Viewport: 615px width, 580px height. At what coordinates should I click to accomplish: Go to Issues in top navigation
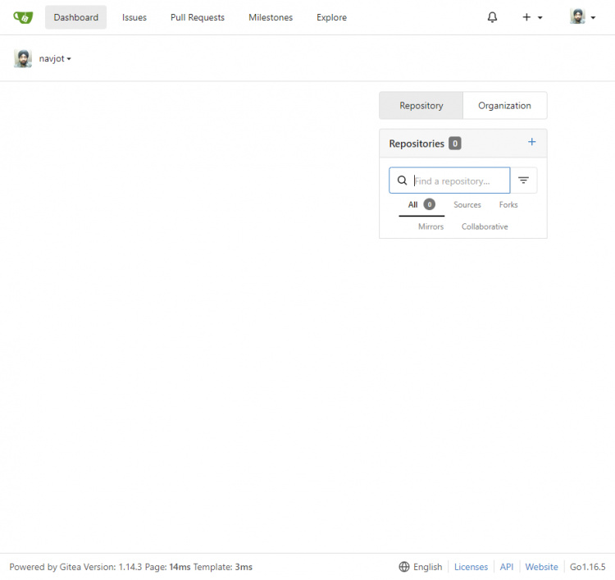coord(134,17)
